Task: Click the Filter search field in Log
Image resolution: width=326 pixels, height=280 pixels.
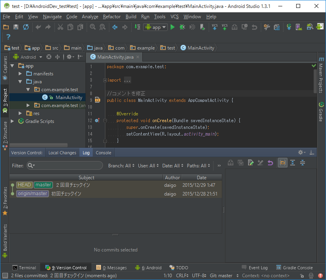Action: click(65, 165)
